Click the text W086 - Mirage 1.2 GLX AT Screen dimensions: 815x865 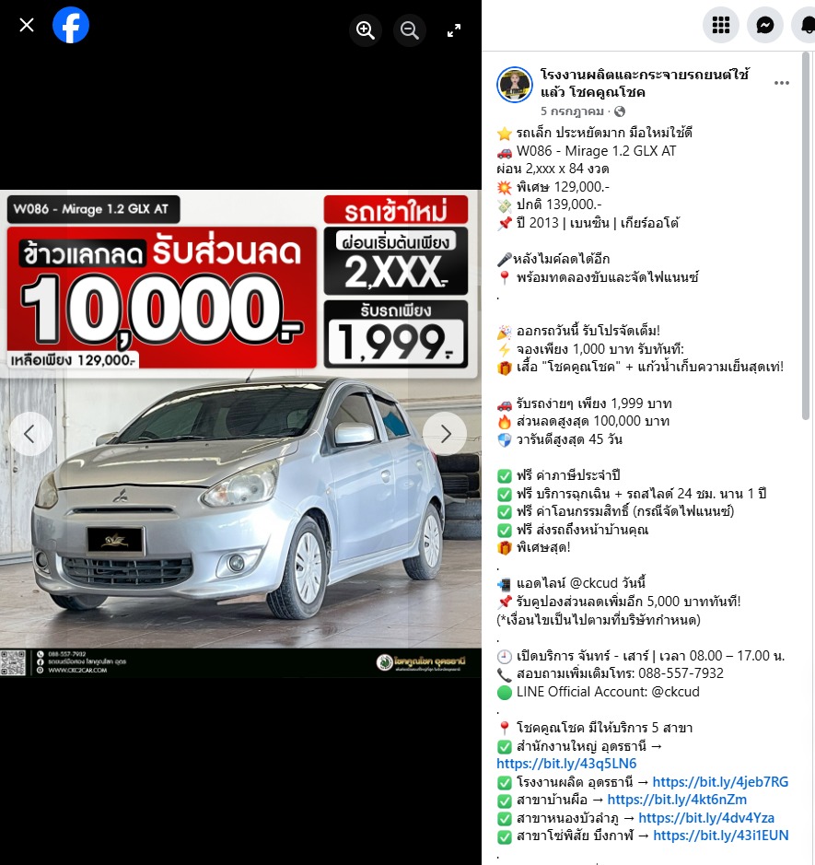[596, 150]
